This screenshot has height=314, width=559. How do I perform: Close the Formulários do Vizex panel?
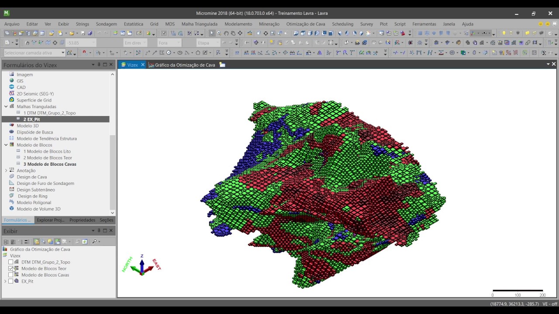click(x=111, y=65)
